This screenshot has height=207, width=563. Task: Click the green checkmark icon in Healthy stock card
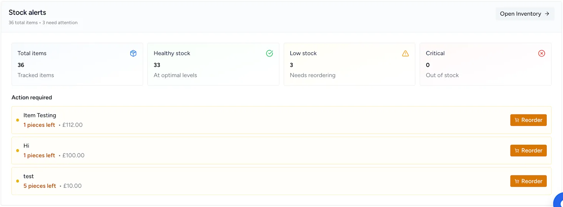point(270,53)
